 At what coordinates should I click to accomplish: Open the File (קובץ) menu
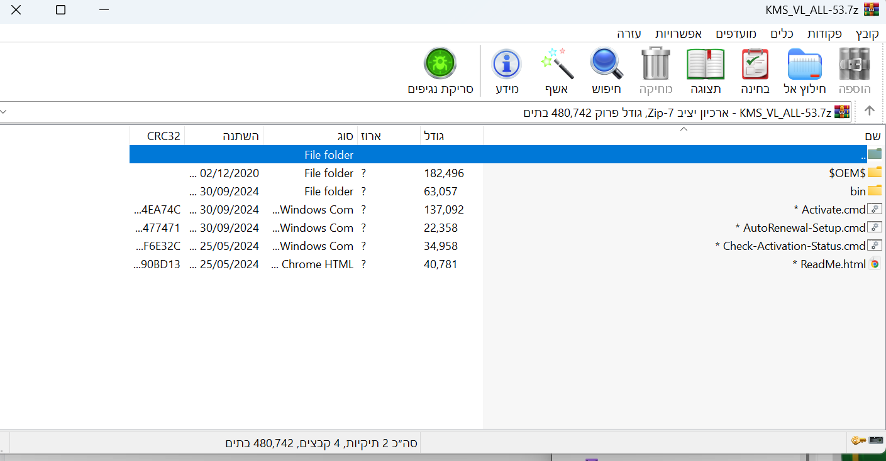click(x=867, y=34)
